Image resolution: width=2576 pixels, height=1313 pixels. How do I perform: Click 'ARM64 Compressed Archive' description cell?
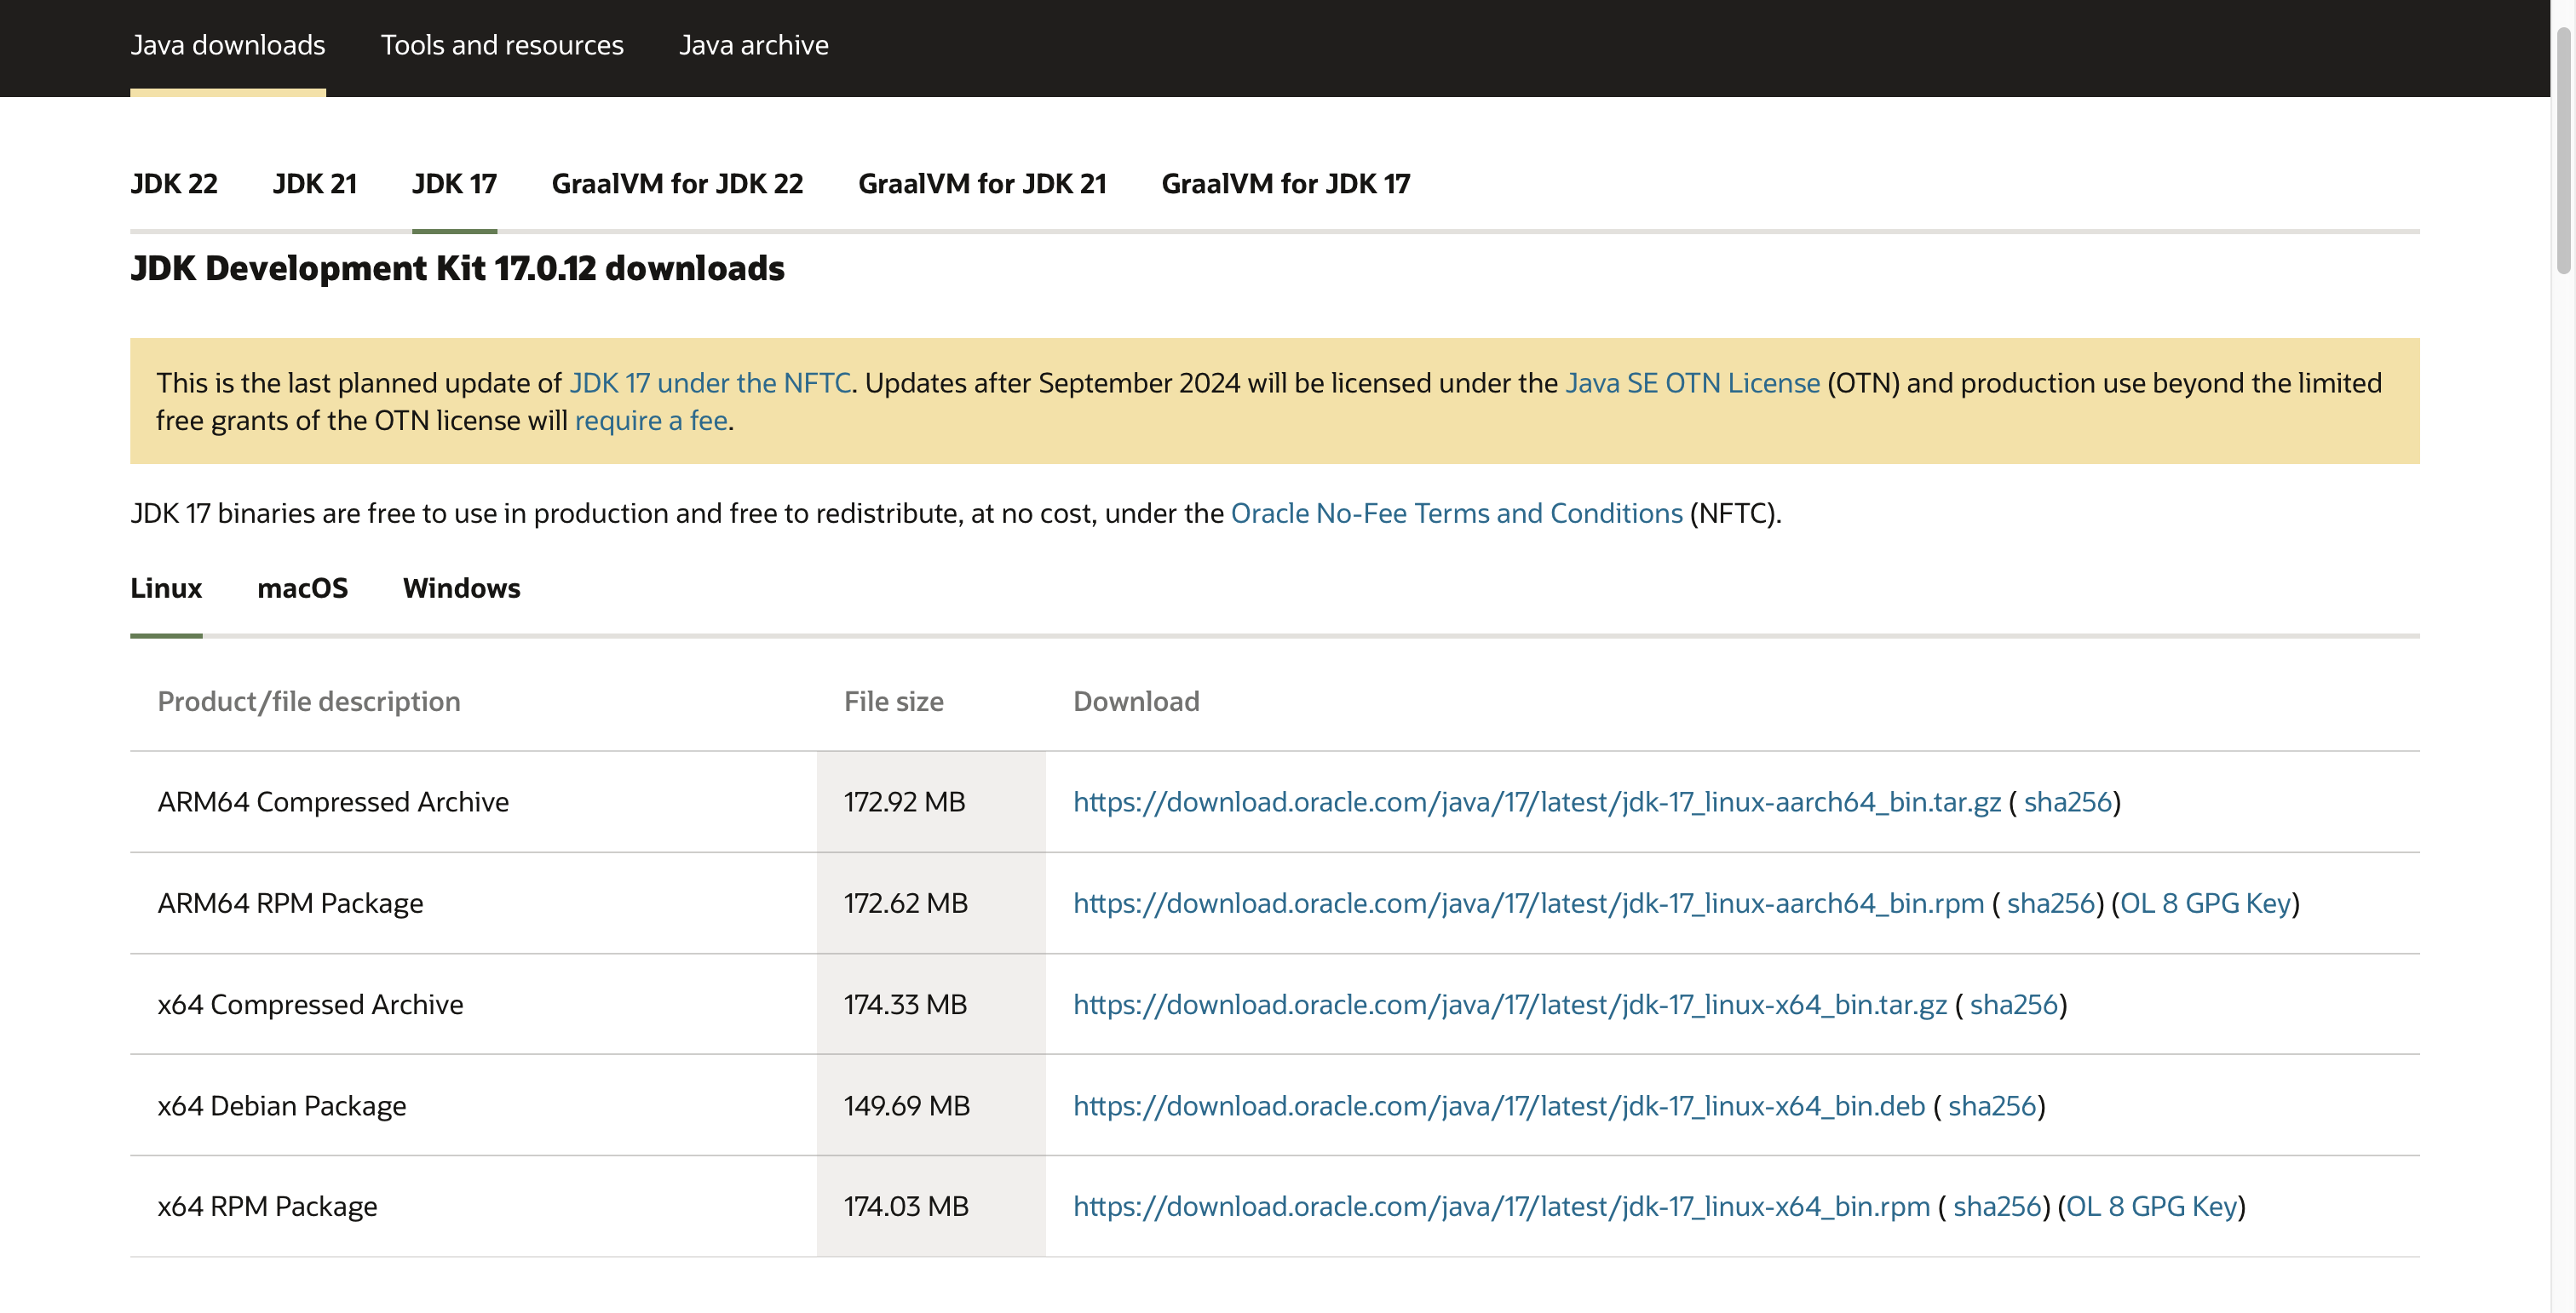coord(473,801)
